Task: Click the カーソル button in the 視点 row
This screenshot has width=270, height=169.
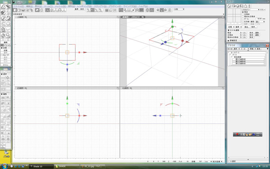Action: click(243, 33)
